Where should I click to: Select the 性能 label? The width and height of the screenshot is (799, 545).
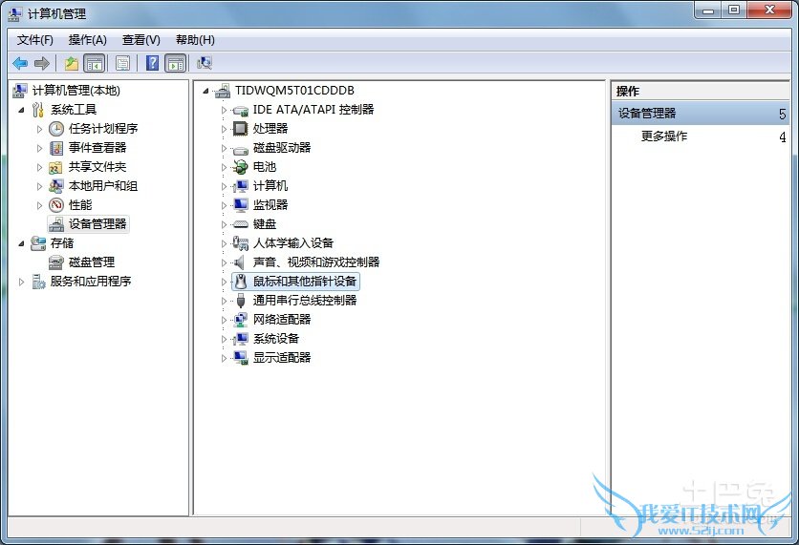pos(80,205)
